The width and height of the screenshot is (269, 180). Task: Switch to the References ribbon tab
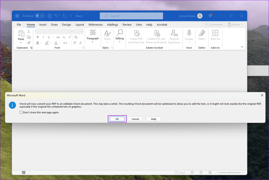pos(96,24)
